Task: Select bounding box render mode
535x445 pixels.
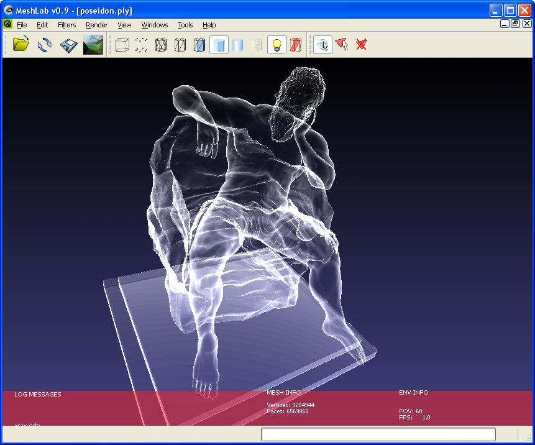Action: [122, 45]
